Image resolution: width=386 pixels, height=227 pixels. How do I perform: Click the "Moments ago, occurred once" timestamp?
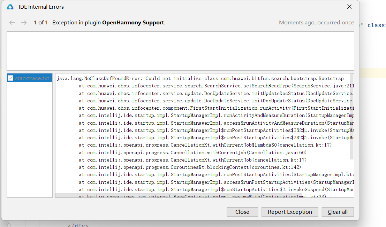pyautogui.click(x=316, y=23)
